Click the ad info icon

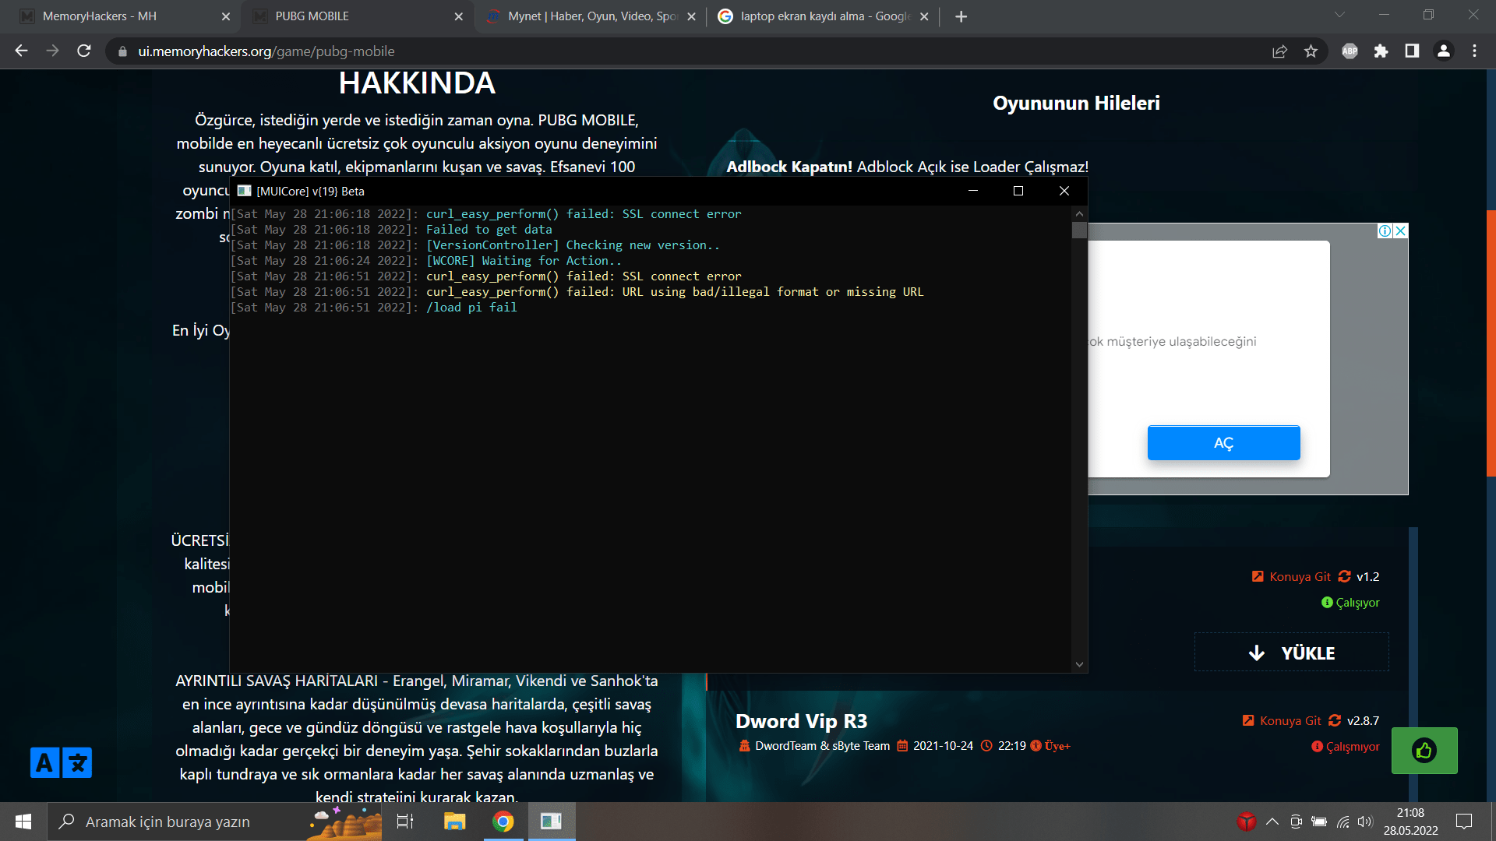click(x=1385, y=230)
